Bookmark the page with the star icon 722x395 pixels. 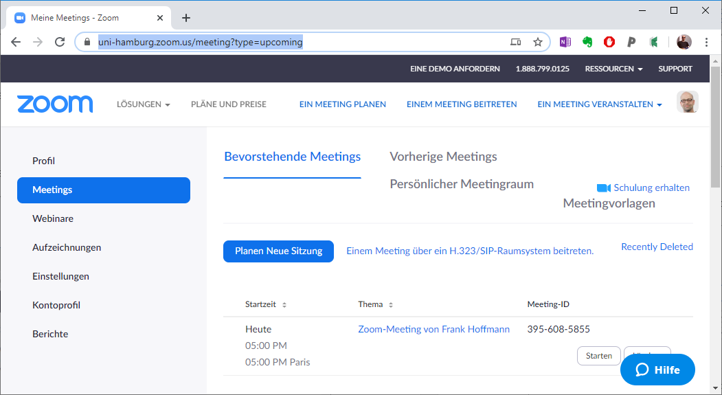538,42
